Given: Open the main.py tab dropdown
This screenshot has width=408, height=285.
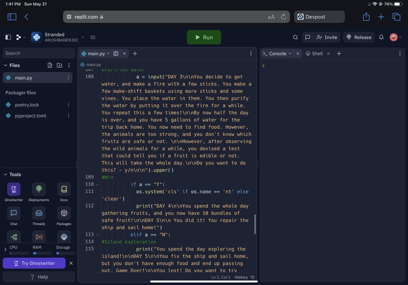Looking at the screenshot, I should (x=108, y=53).
